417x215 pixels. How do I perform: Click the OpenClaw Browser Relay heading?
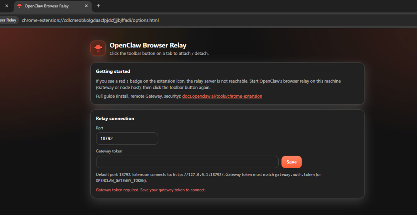click(148, 46)
